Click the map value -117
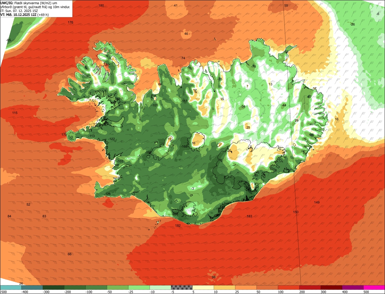Viewport: 385px width, 294px height. pos(184,101)
